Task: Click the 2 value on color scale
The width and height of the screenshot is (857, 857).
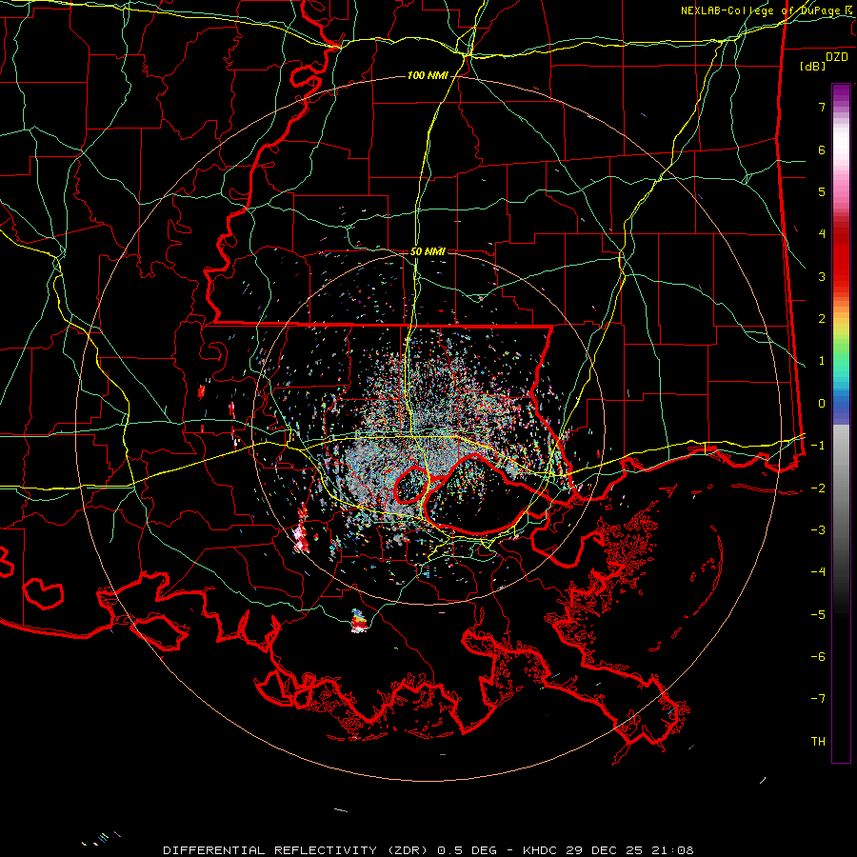Action: click(x=822, y=319)
